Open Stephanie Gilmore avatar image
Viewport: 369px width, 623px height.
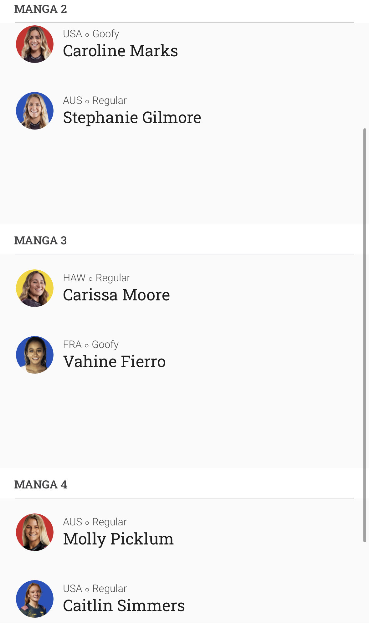pos(35,111)
